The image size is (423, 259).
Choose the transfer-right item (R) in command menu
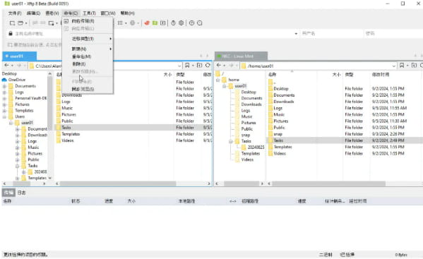pyautogui.click(x=88, y=21)
